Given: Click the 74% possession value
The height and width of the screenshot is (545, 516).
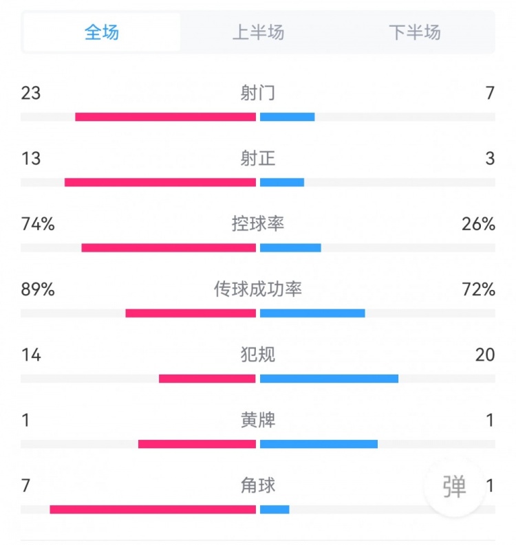Looking at the screenshot, I should (x=38, y=224).
